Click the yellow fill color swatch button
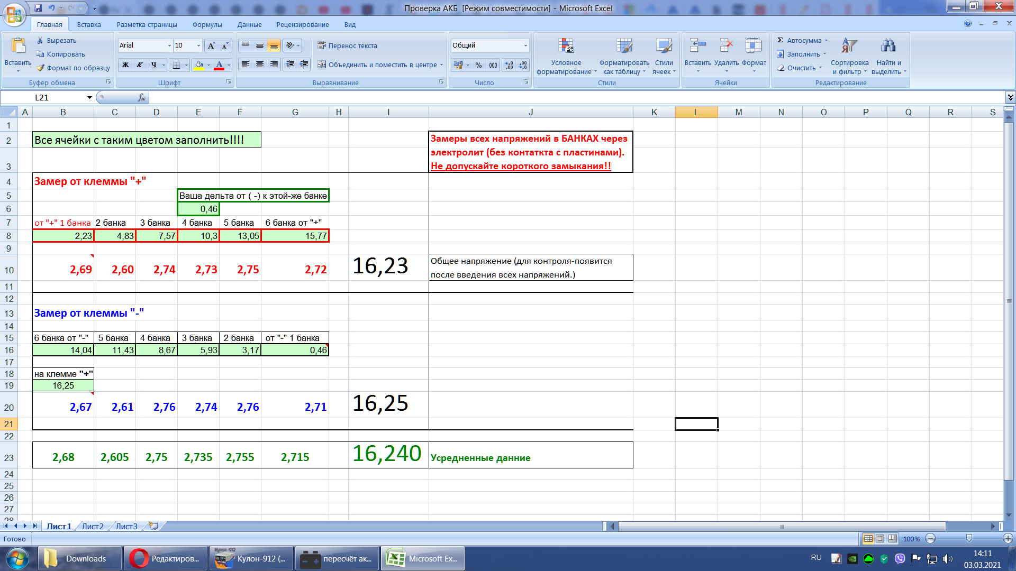Image resolution: width=1016 pixels, height=571 pixels. 199,65
